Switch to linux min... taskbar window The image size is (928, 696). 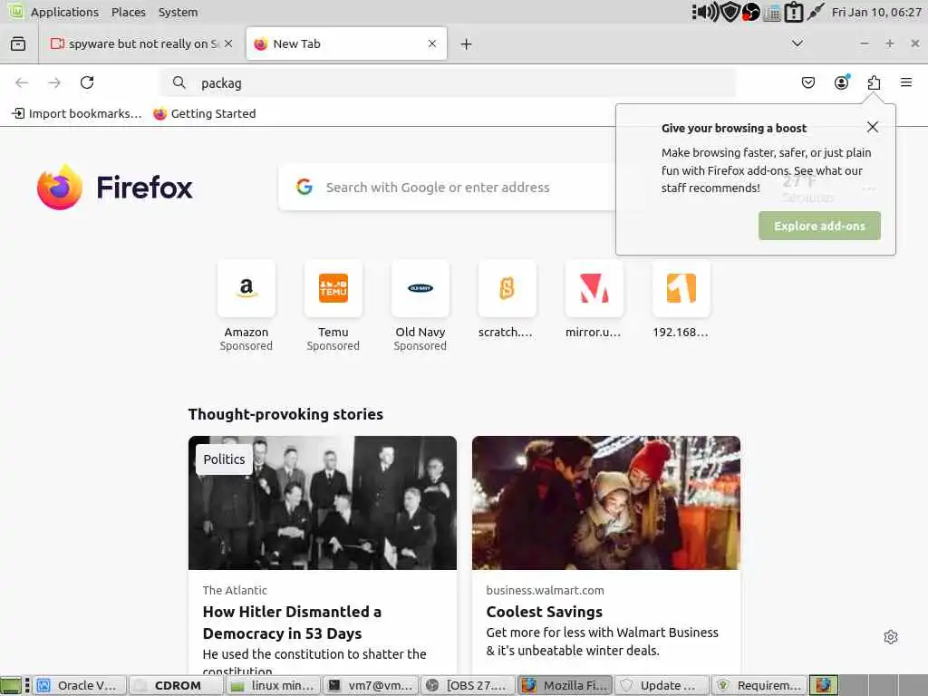click(273, 685)
